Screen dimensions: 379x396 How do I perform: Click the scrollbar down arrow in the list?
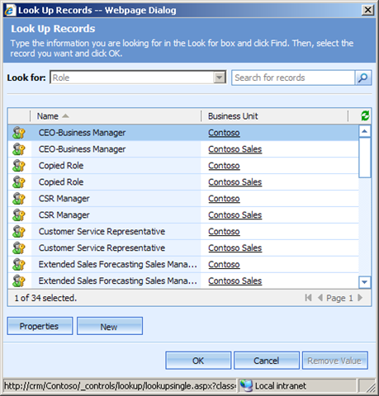365,282
